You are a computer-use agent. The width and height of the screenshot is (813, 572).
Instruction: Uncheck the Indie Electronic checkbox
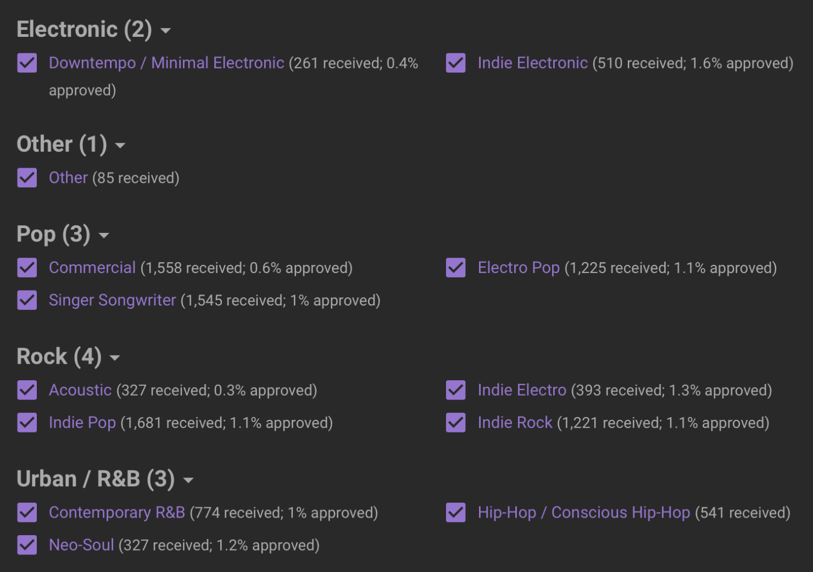pos(456,63)
